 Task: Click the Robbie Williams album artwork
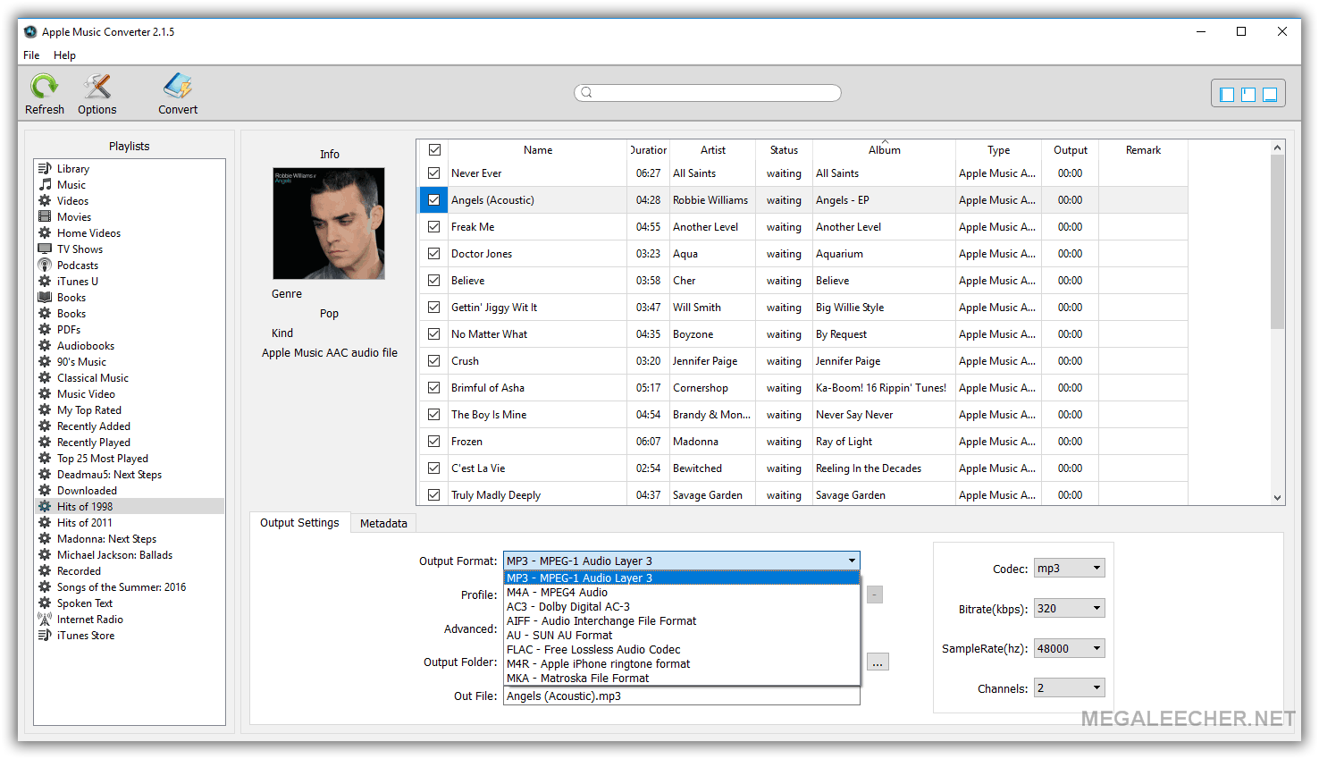tap(329, 223)
